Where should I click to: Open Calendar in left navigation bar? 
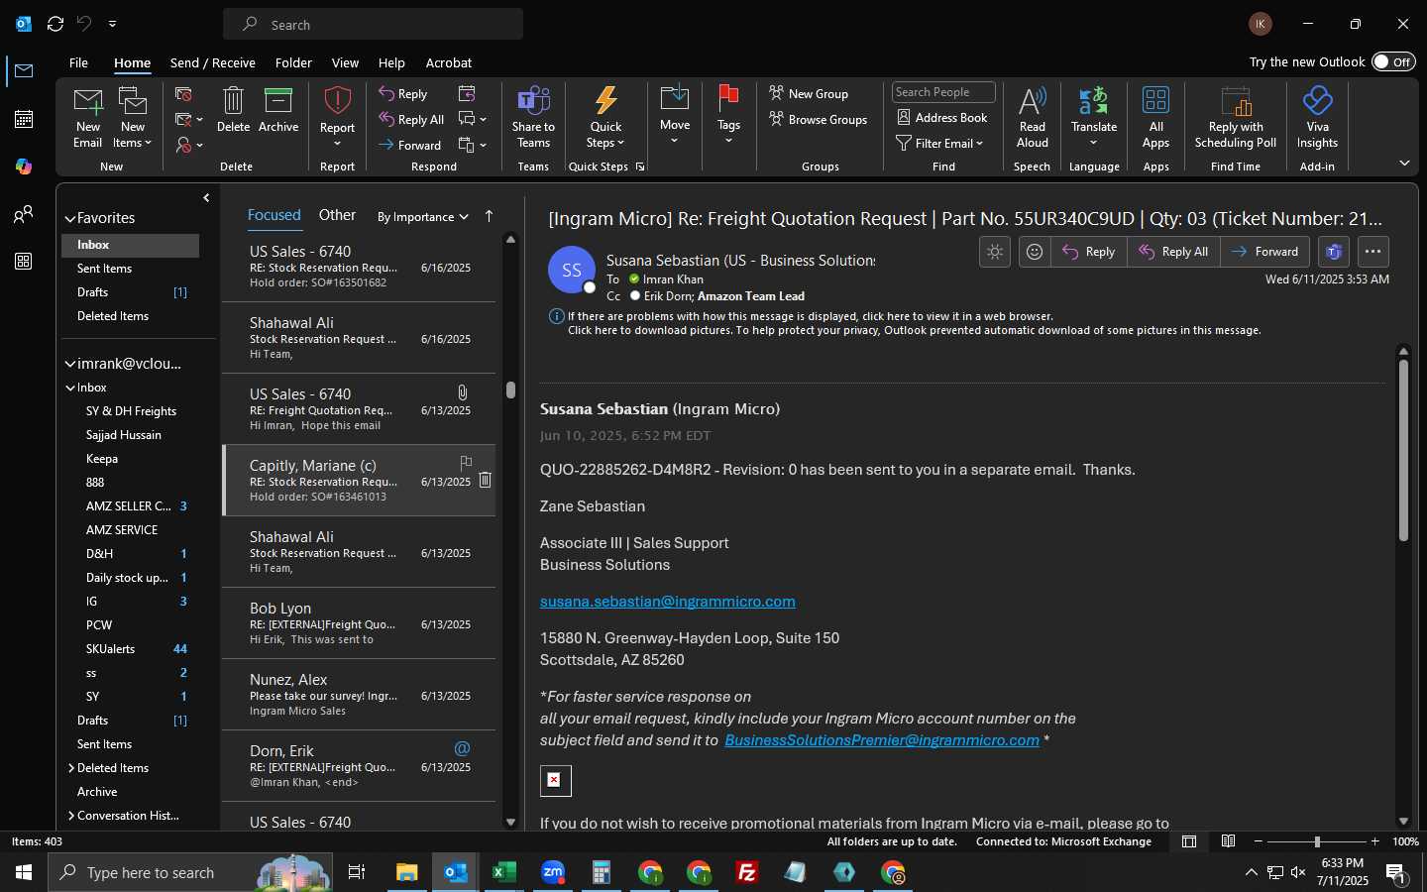tap(24, 119)
